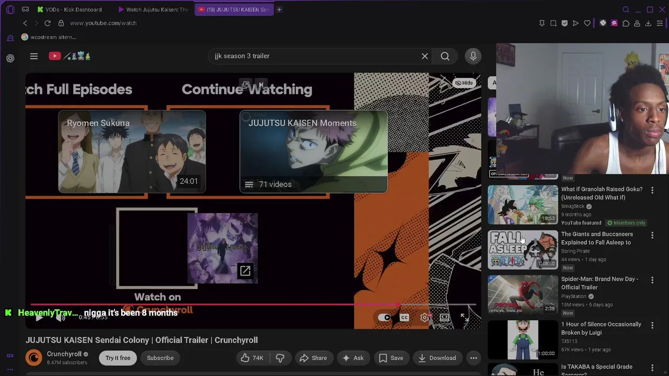Open GX icon at sidebar bottom
The width and height of the screenshot is (669, 376).
coord(10,356)
